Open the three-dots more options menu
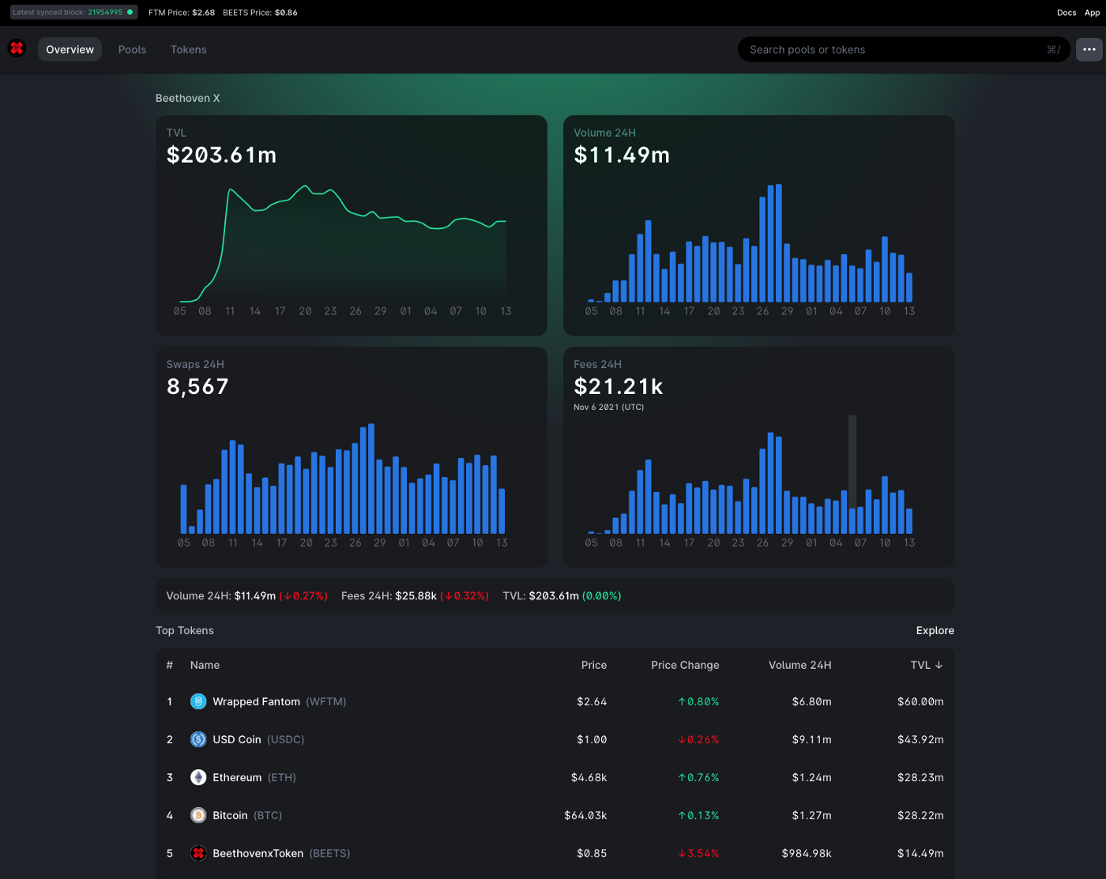 pos(1089,49)
